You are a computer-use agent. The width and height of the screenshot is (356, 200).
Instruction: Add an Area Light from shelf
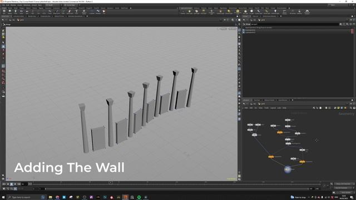pos(204,12)
